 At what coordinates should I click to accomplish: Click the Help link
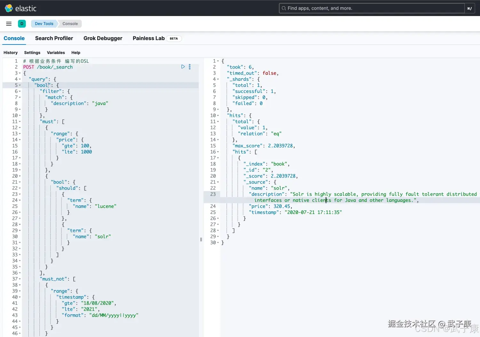click(76, 53)
